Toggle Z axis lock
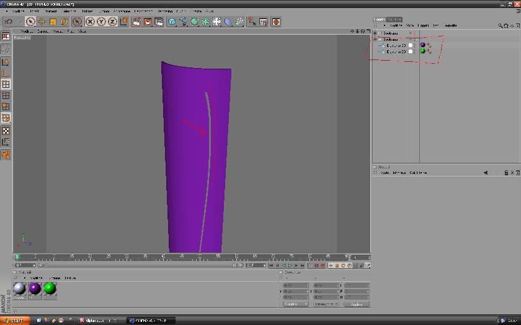The image size is (521, 325). point(112,22)
